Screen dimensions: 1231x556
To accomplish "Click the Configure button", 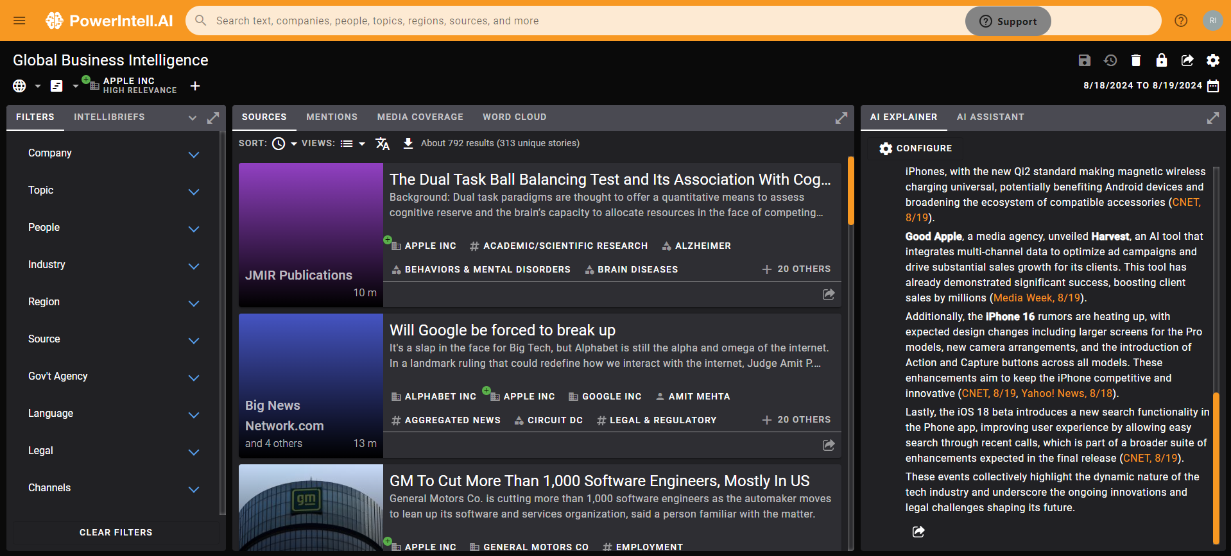I will [915, 148].
